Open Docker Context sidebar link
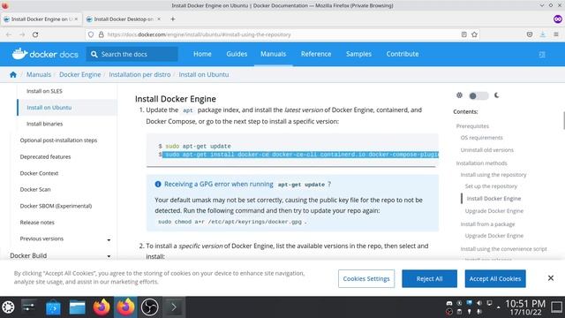Screen dimensions: 565x318 click(x=39, y=173)
